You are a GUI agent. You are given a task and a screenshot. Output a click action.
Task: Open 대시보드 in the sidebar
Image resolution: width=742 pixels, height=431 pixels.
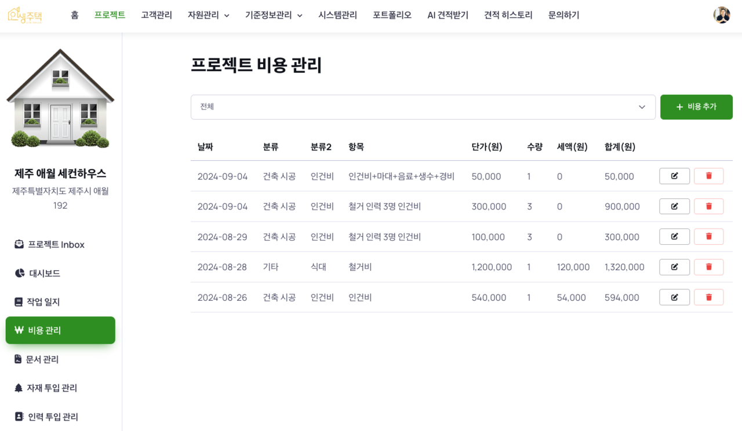pyautogui.click(x=45, y=273)
